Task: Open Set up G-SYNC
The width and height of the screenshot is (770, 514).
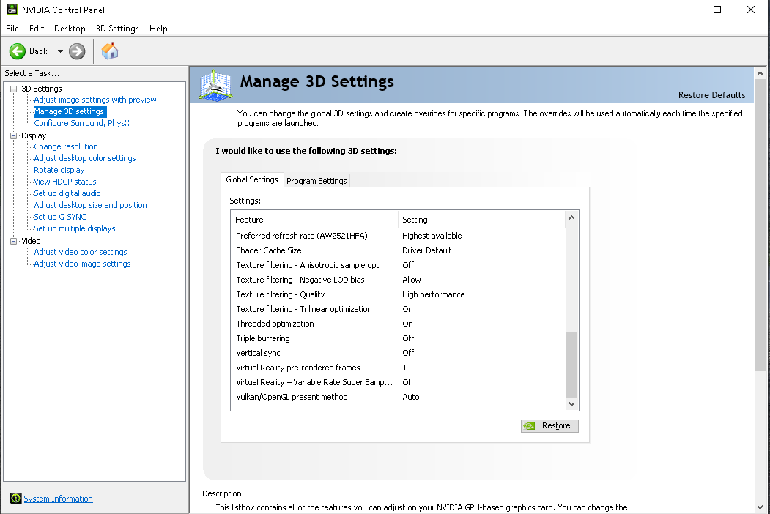Action: click(60, 217)
